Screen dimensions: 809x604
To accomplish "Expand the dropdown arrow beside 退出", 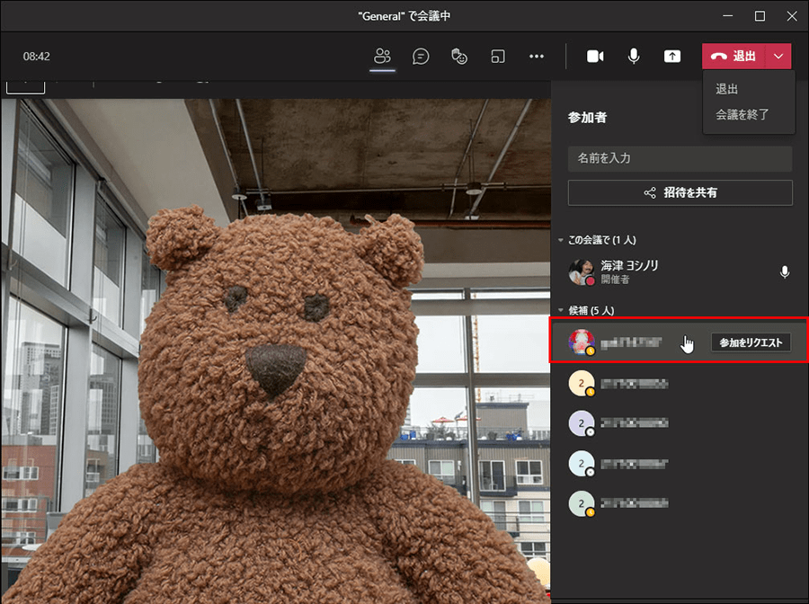I will [778, 56].
